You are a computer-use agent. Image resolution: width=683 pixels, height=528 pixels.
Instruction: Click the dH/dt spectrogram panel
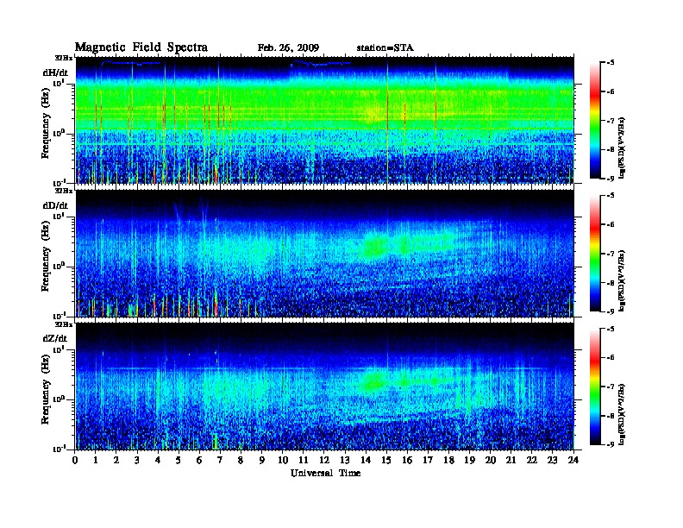tap(325, 120)
